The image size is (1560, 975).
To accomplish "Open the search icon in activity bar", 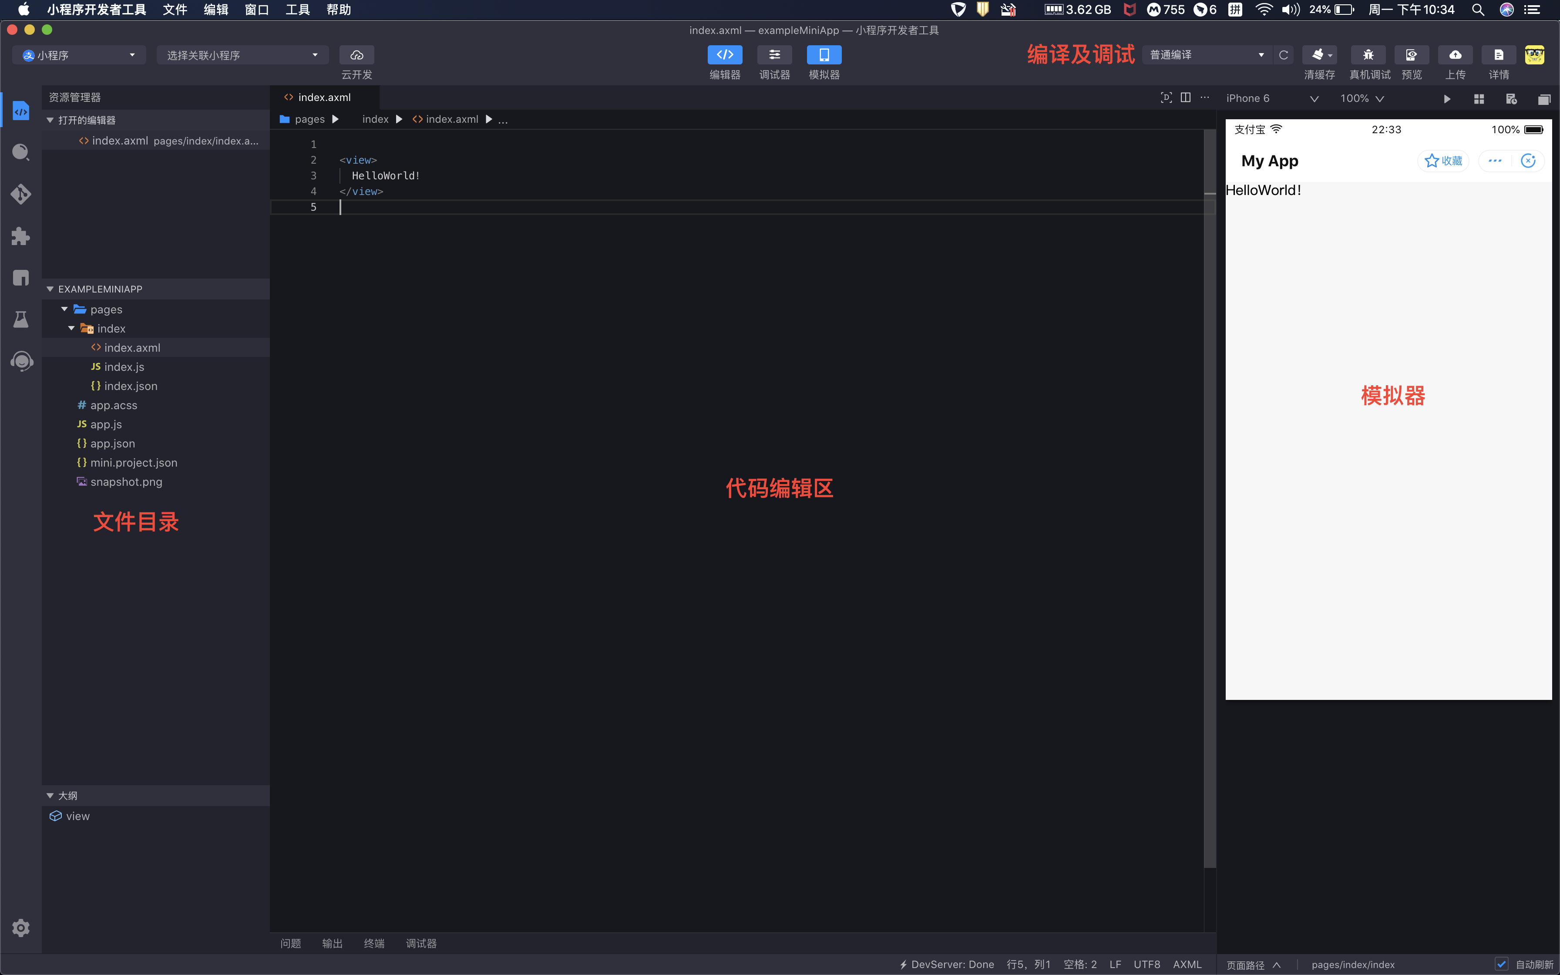I will coord(20,152).
